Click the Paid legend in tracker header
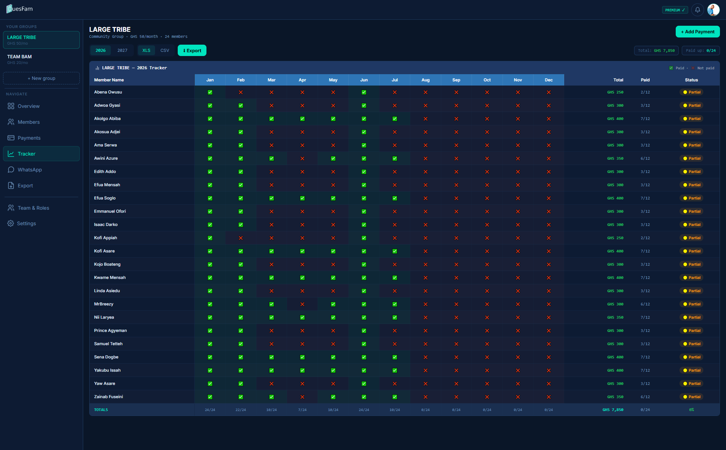The image size is (726, 450). (x=677, y=68)
